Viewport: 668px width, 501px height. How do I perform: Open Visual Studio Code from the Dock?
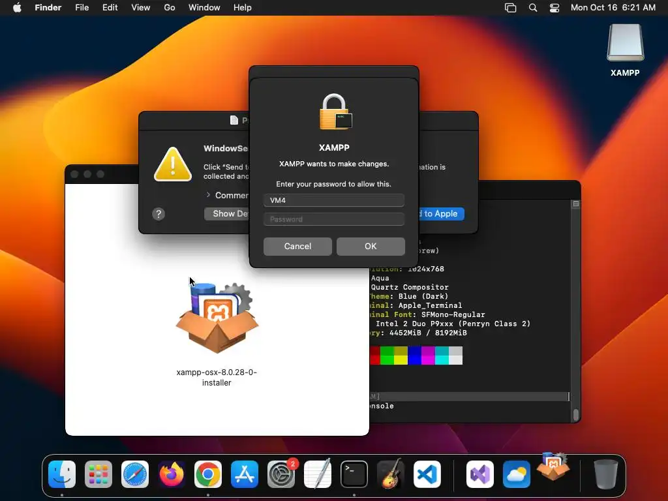pos(427,474)
